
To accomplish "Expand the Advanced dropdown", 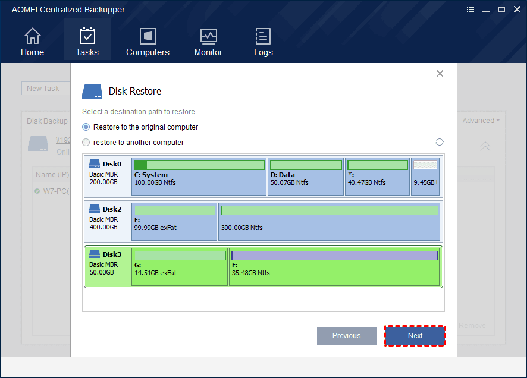I will pos(481,121).
